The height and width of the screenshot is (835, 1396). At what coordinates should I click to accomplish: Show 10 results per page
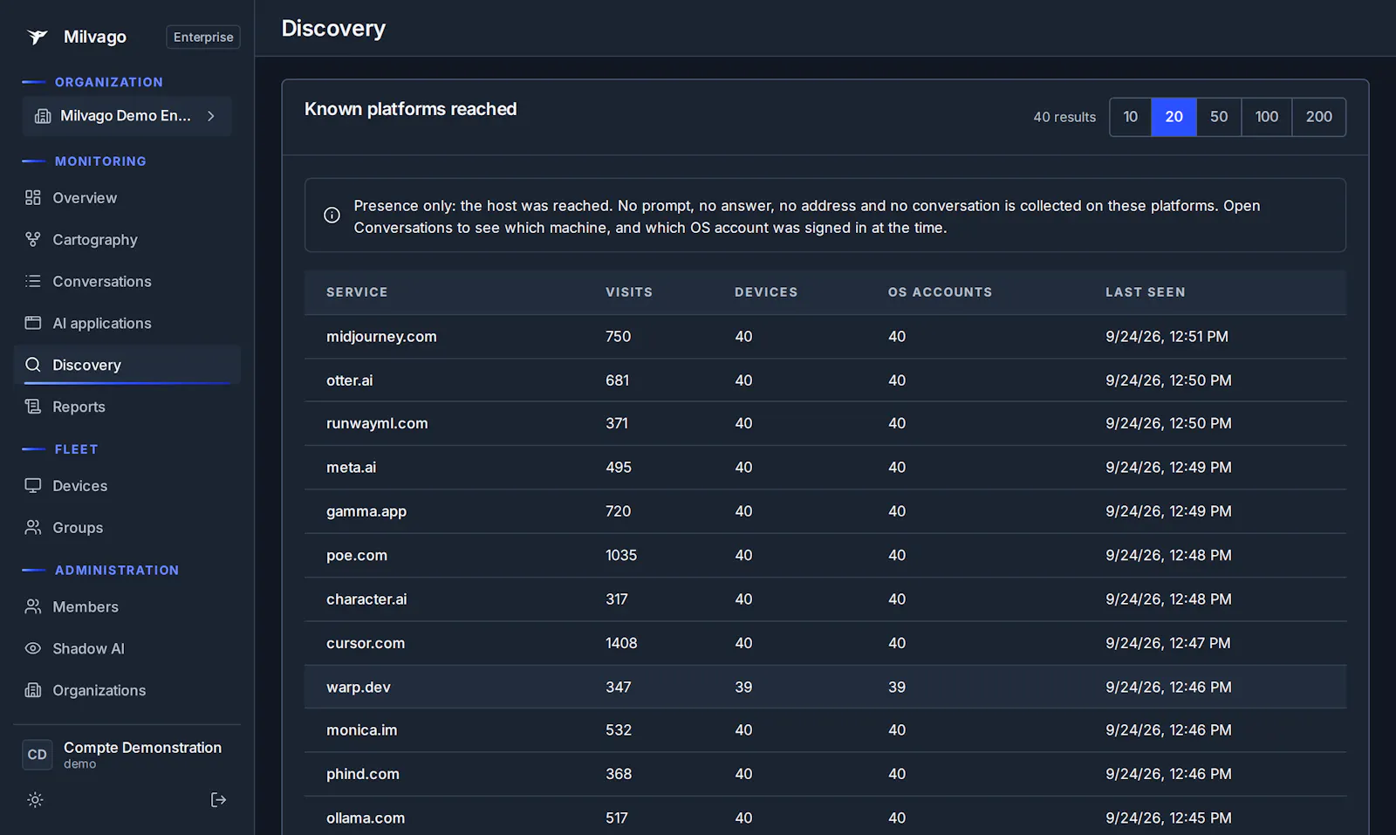point(1131,117)
